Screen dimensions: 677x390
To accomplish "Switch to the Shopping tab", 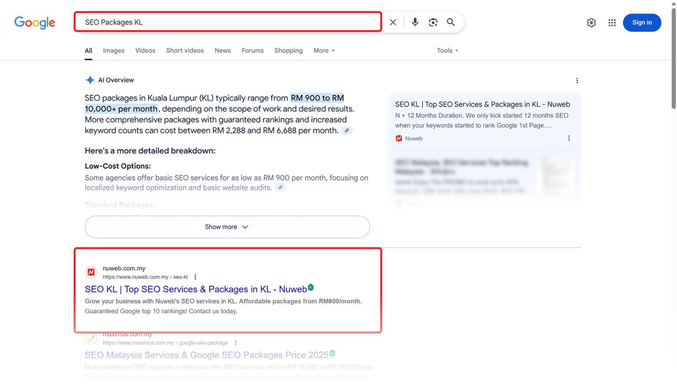I will coord(288,51).
